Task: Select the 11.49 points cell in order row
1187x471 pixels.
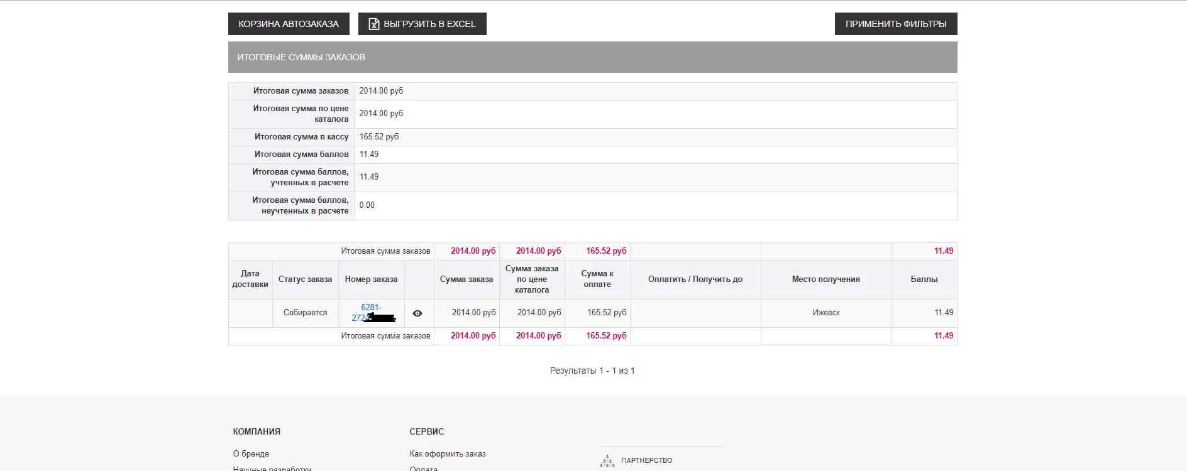Action: point(924,313)
